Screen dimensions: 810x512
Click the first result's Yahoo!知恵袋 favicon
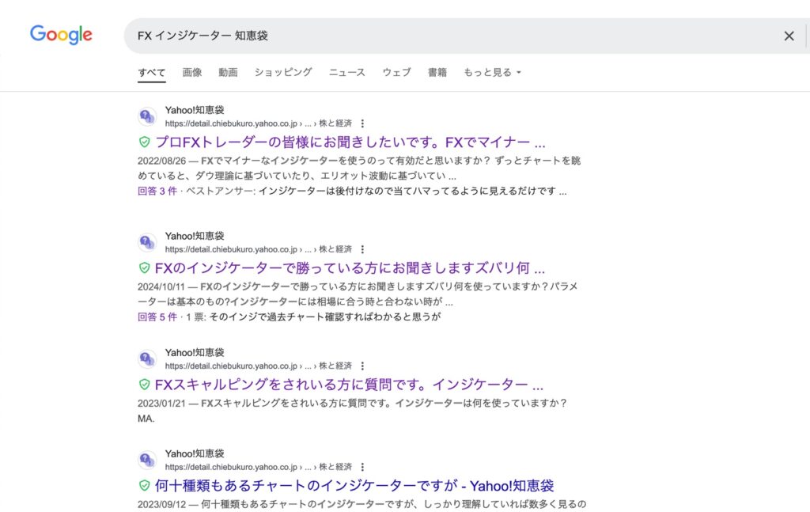click(x=147, y=116)
